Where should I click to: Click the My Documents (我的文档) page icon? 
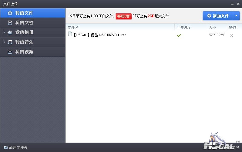pos(10,23)
